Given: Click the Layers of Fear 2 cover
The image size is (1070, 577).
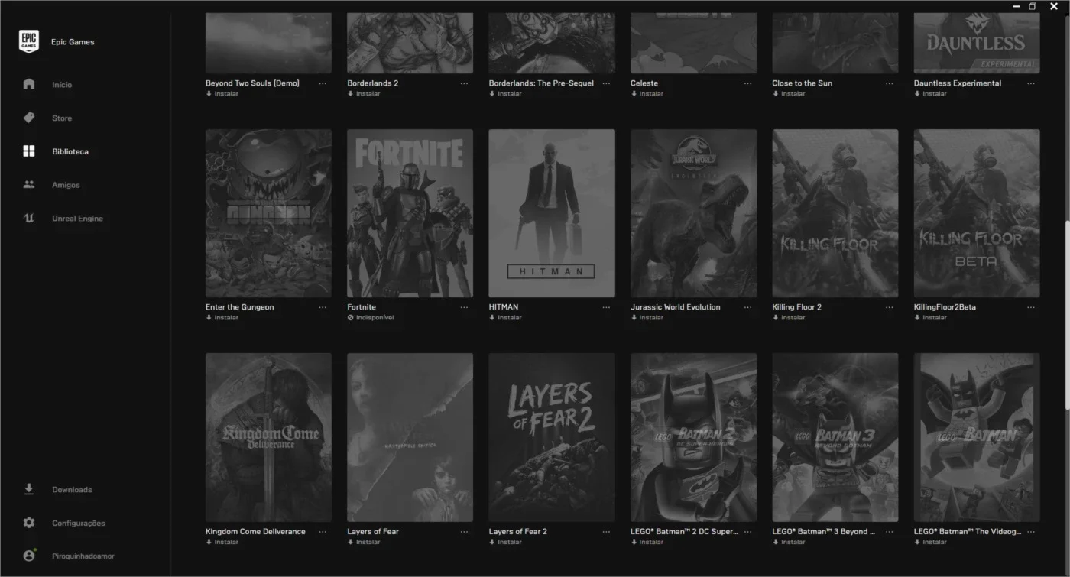Looking at the screenshot, I should point(552,437).
